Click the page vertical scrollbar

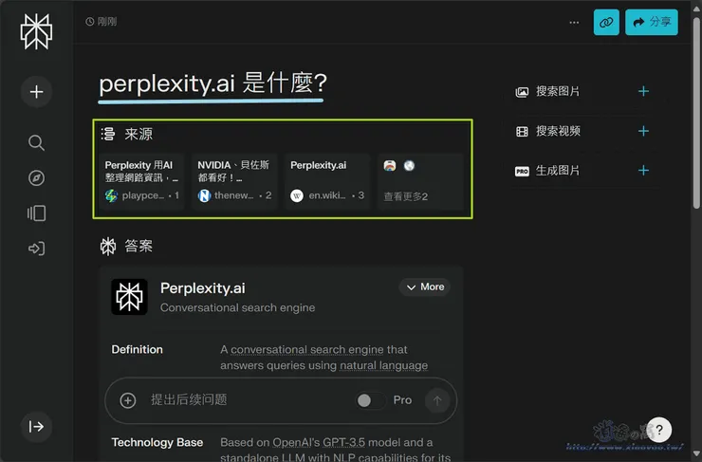point(696,112)
